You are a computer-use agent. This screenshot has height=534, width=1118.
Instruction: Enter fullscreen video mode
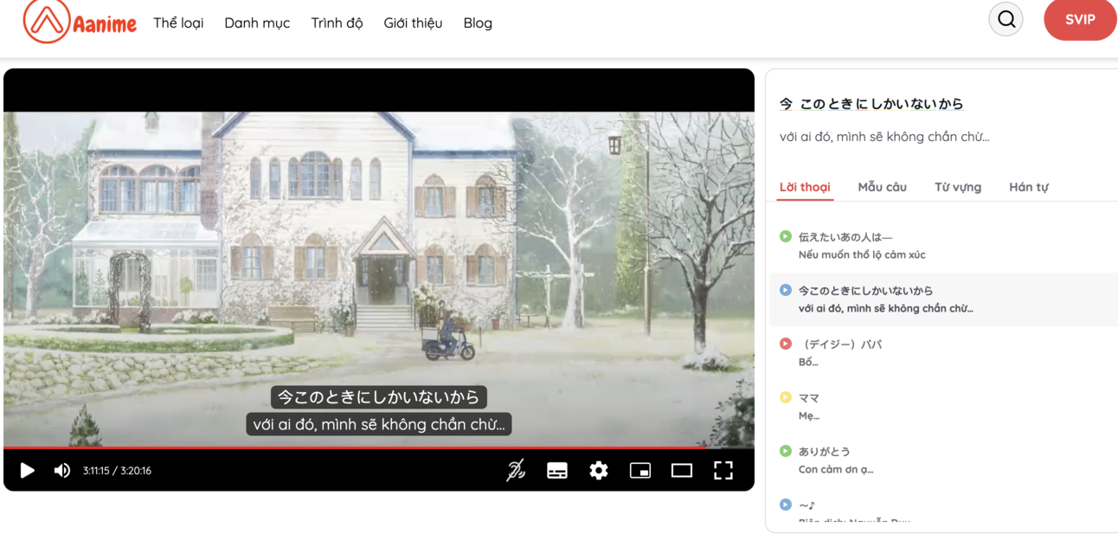(723, 471)
